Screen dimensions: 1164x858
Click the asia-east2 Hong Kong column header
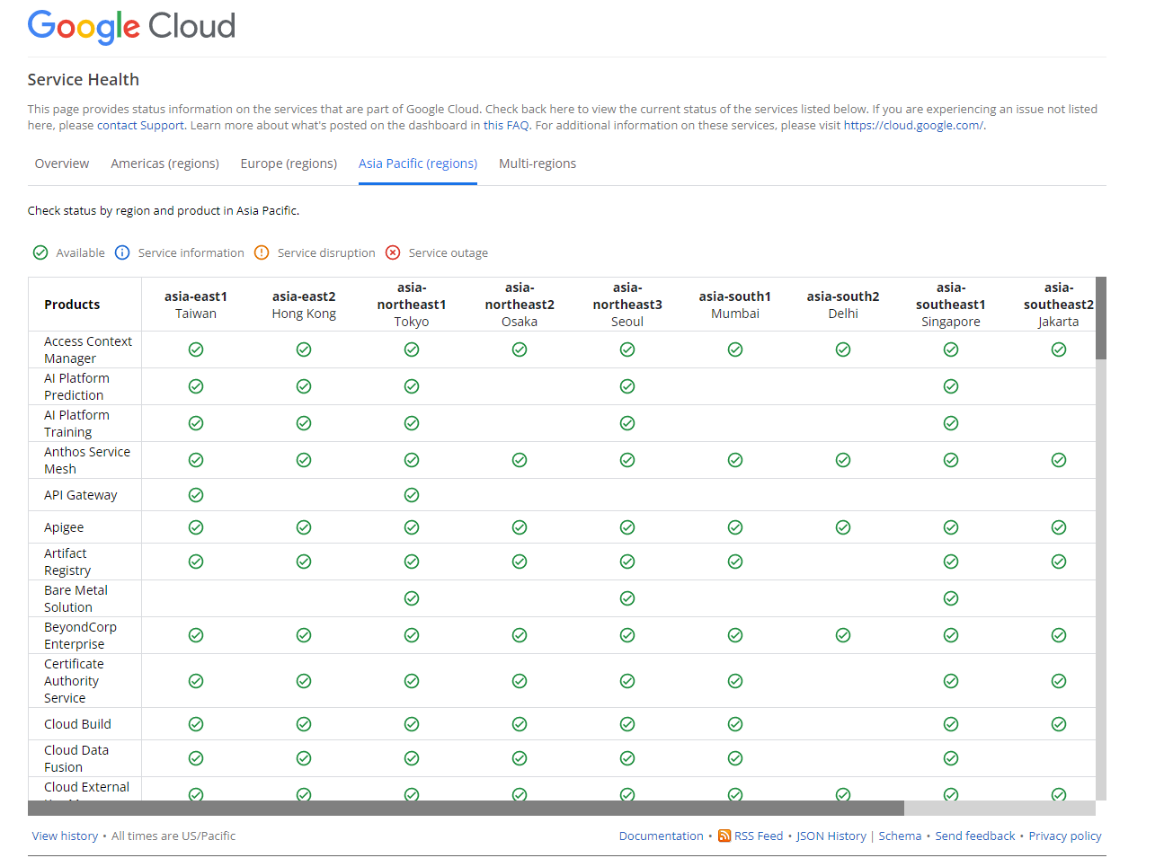click(x=304, y=305)
